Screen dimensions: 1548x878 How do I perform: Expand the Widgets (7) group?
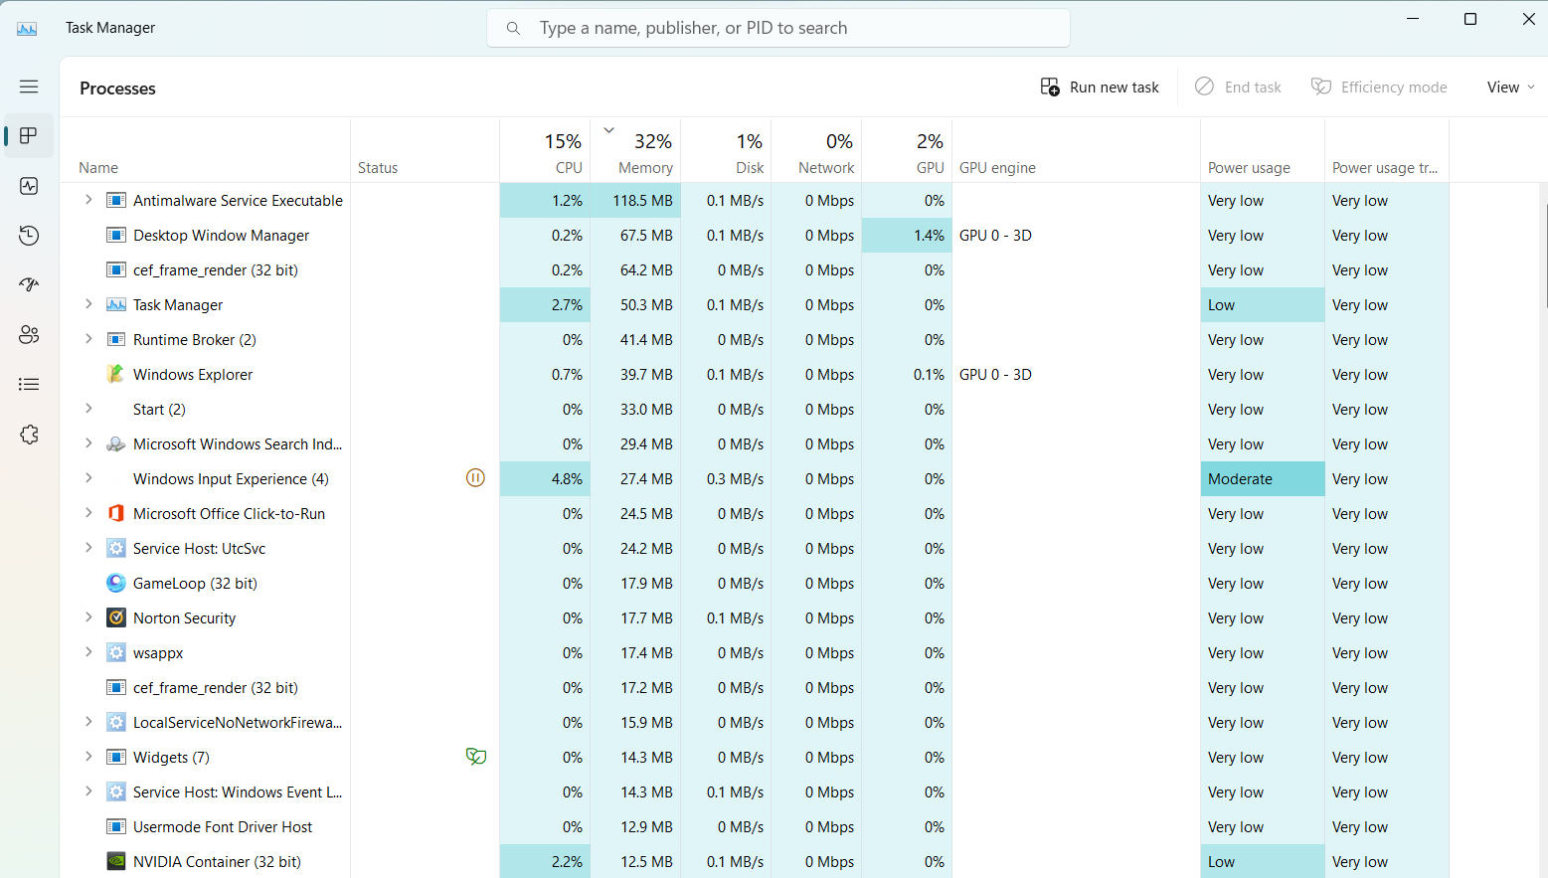click(x=88, y=757)
